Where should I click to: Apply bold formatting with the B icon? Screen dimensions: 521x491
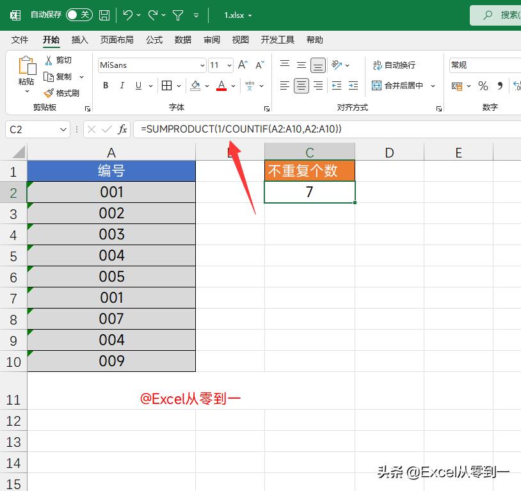pyautogui.click(x=105, y=85)
